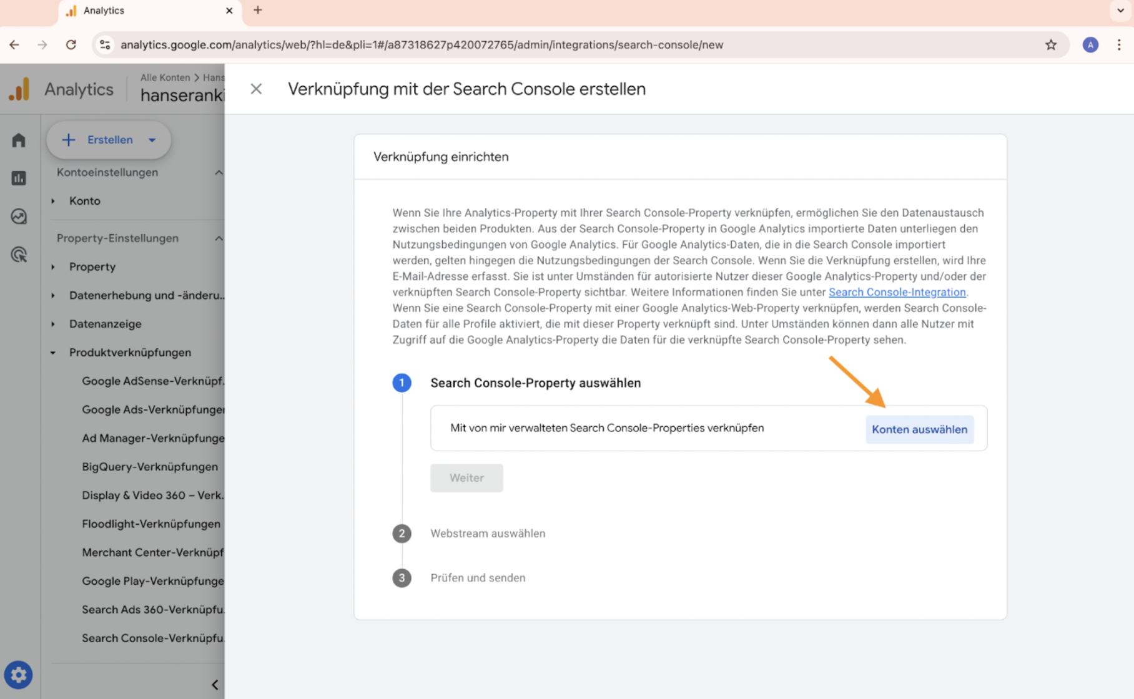
Task: Open Google AdSense-Verknüpfungen
Action: pos(152,381)
